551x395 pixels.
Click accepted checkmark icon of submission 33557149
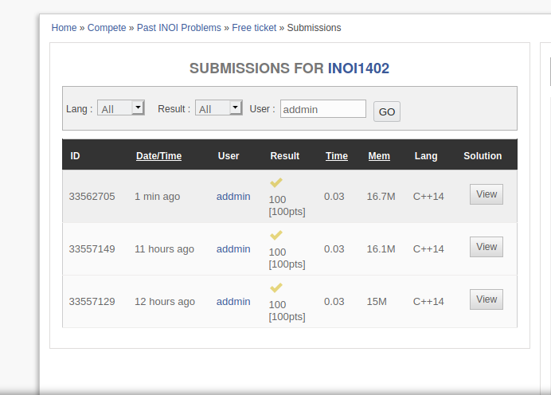pos(276,235)
